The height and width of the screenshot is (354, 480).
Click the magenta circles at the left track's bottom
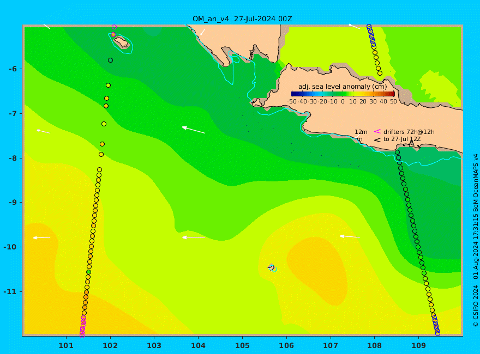click(83, 327)
